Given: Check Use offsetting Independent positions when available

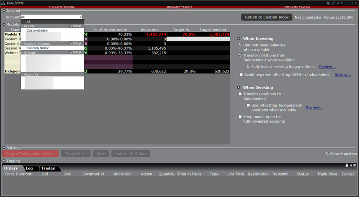Looking at the screenshot, I should click(248, 105).
